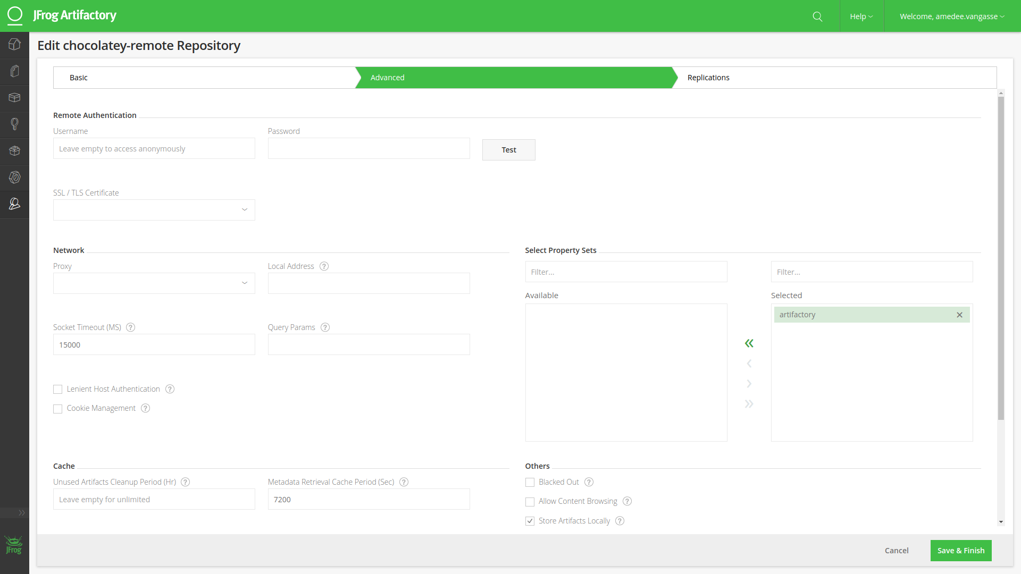Viewport: 1021px width, 574px height.
Task: Open the Proxy dropdown
Action: (x=154, y=283)
